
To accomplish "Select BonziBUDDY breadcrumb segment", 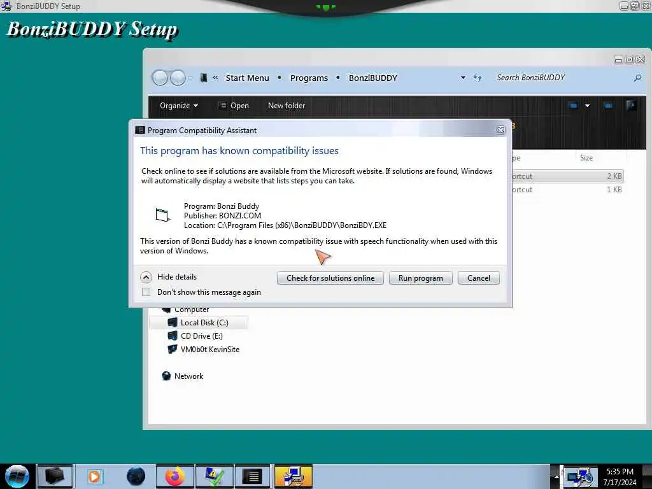I will point(373,78).
